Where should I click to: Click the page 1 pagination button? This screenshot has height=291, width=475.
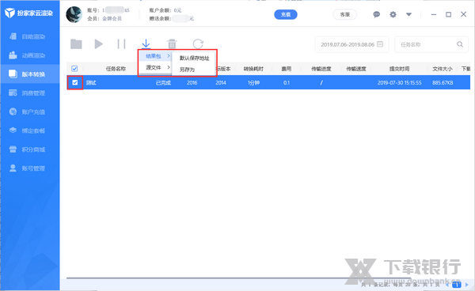click(x=457, y=285)
